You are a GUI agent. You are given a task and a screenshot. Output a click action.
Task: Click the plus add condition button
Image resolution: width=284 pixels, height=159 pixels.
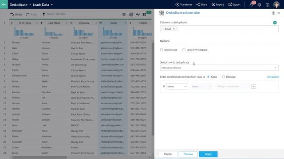click(x=253, y=87)
